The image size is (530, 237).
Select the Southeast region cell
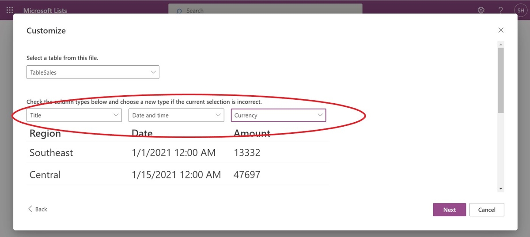(51, 153)
